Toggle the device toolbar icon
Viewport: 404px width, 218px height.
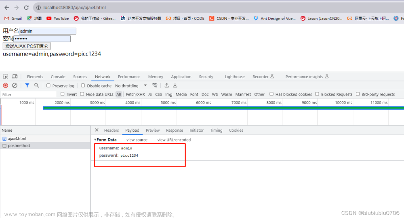15,76
